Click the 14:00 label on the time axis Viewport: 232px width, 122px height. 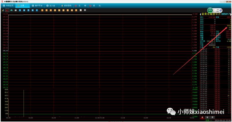(x=146, y=118)
